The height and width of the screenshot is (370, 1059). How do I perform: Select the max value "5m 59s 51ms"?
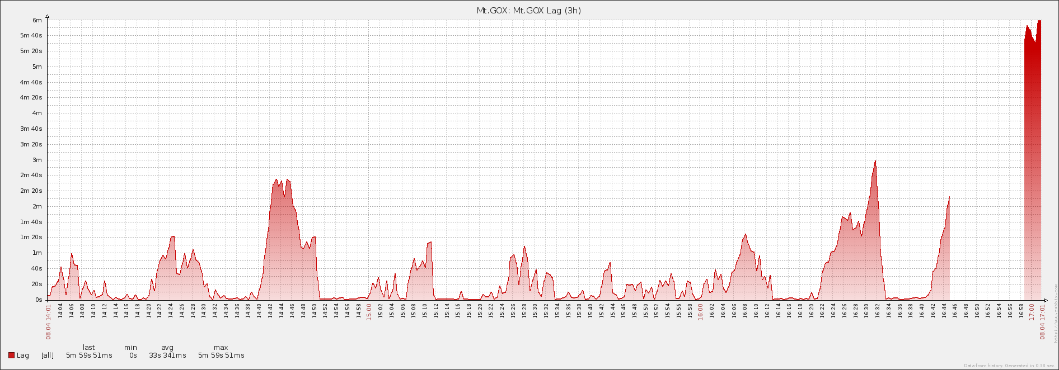point(221,355)
